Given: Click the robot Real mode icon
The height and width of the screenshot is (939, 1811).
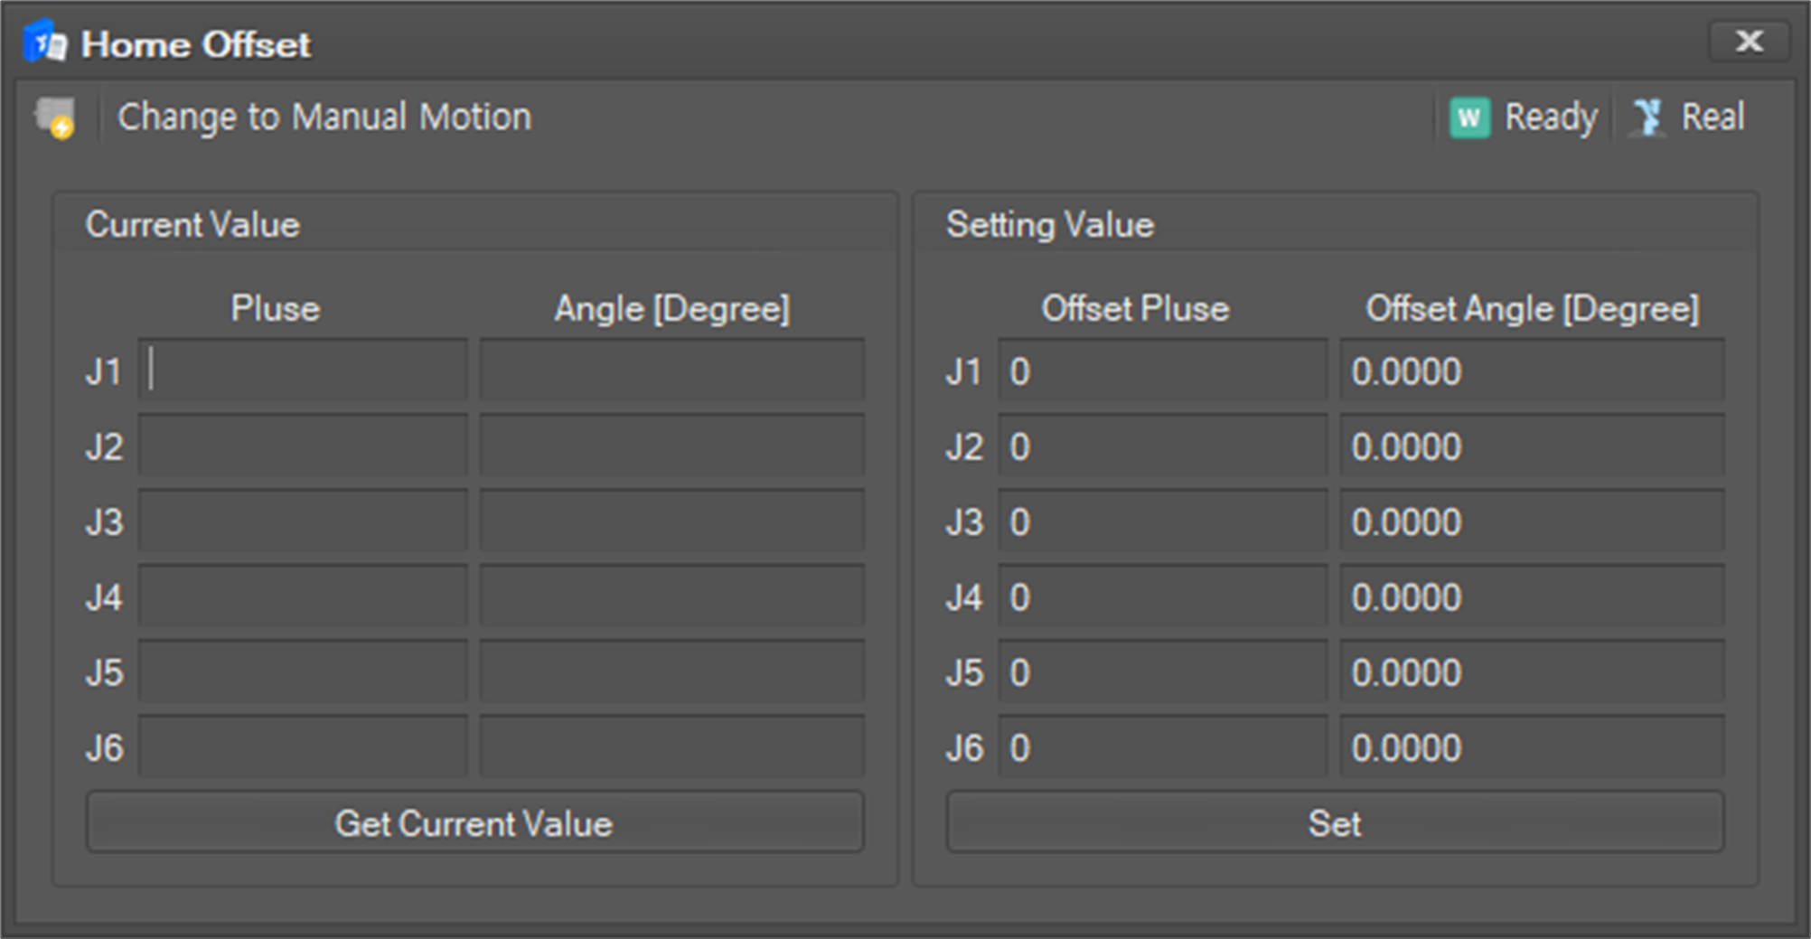Looking at the screenshot, I should [1648, 117].
